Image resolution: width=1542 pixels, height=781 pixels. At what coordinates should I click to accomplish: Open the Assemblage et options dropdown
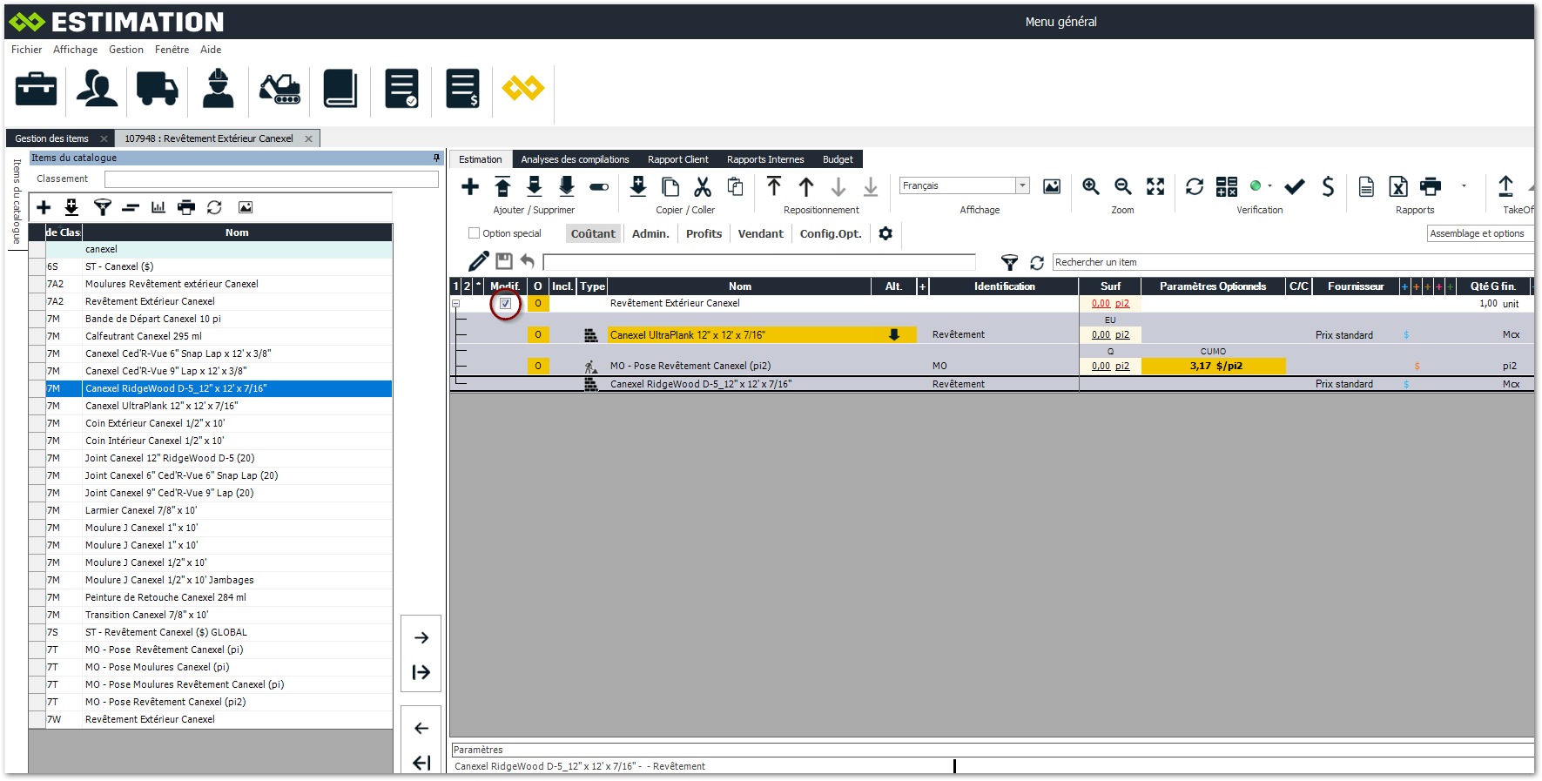point(1479,233)
